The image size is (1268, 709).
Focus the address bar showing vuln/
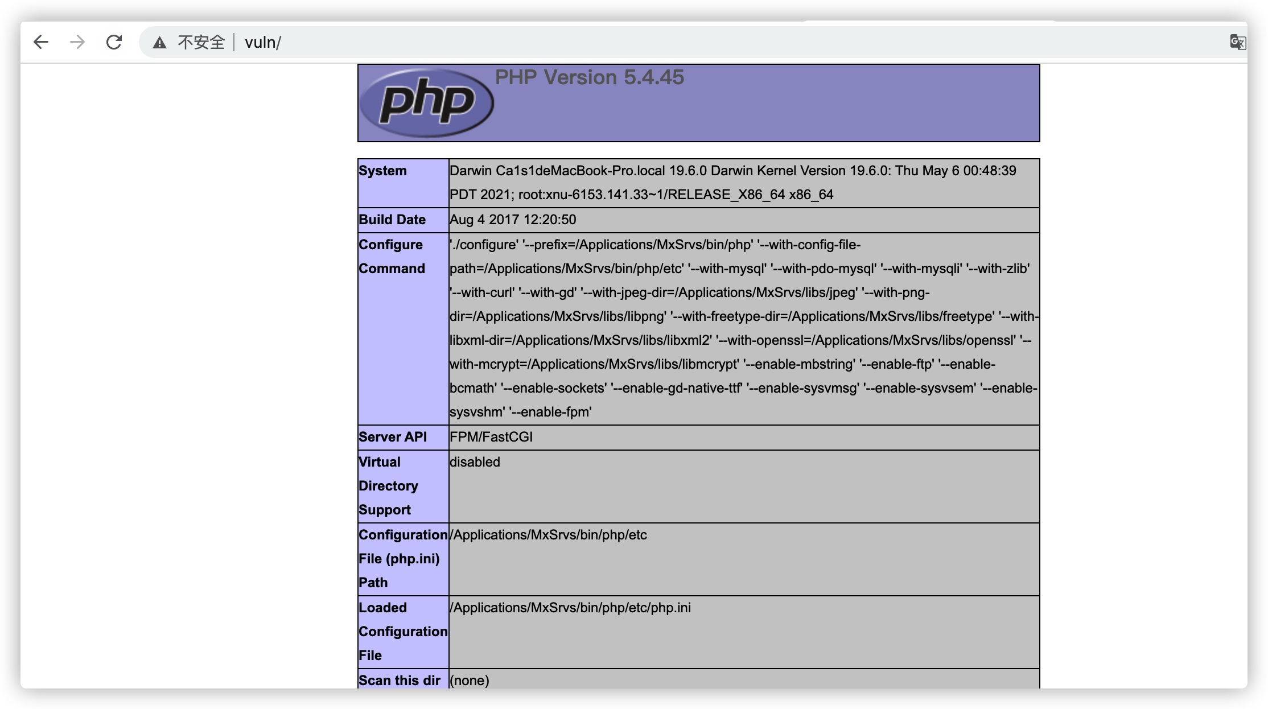[683, 43]
